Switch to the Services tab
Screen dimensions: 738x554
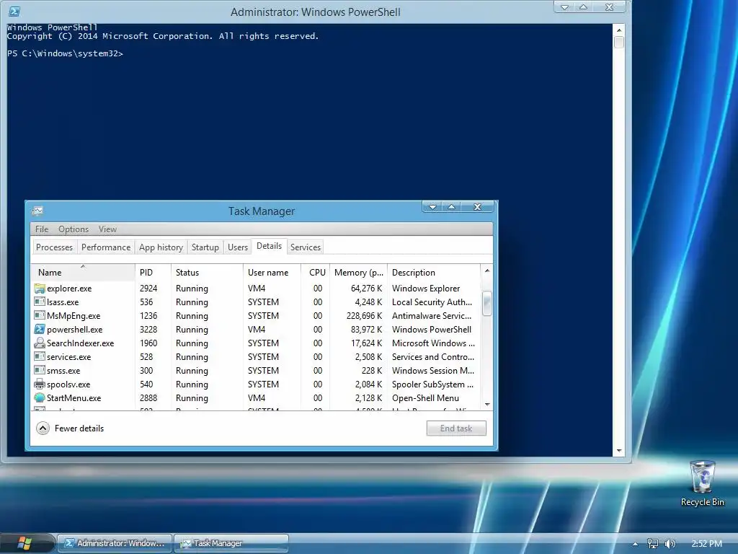point(306,247)
